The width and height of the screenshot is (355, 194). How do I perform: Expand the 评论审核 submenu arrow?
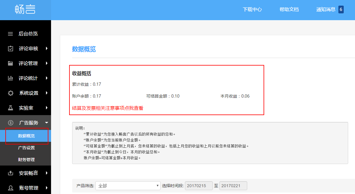coord(47,49)
